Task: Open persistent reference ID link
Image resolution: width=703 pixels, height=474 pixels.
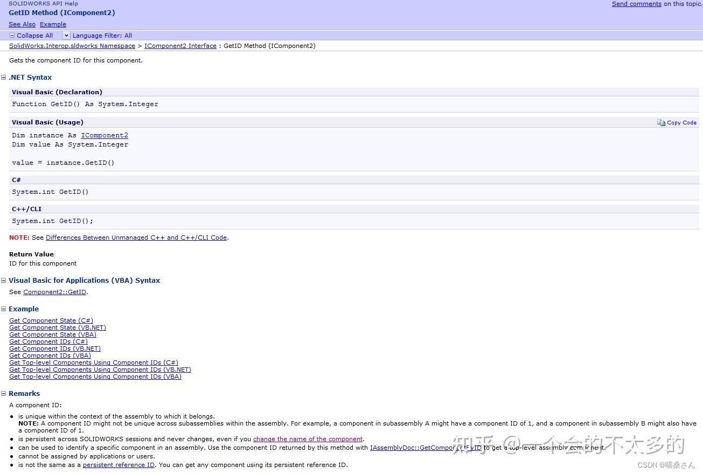Action: (x=119, y=465)
